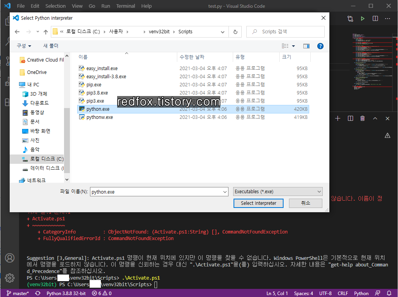Maximize terminal panel with up chevron
398x297 pixels.
pos(375,118)
